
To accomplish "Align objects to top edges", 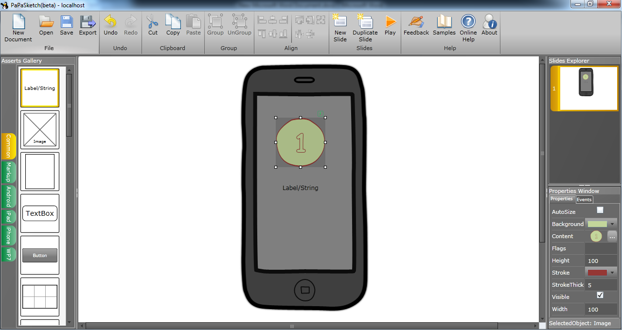I will (262, 34).
